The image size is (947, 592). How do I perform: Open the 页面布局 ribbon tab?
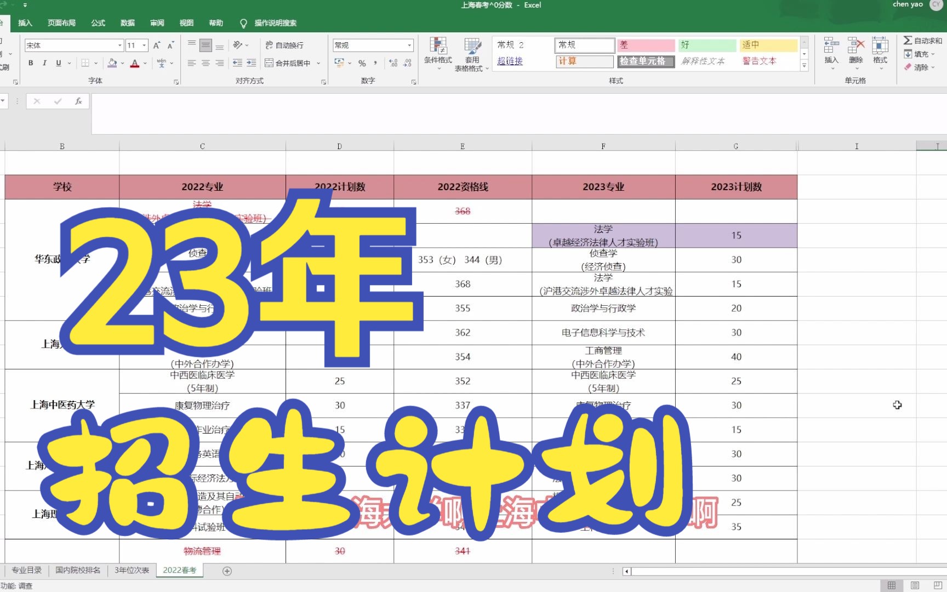[x=61, y=23]
